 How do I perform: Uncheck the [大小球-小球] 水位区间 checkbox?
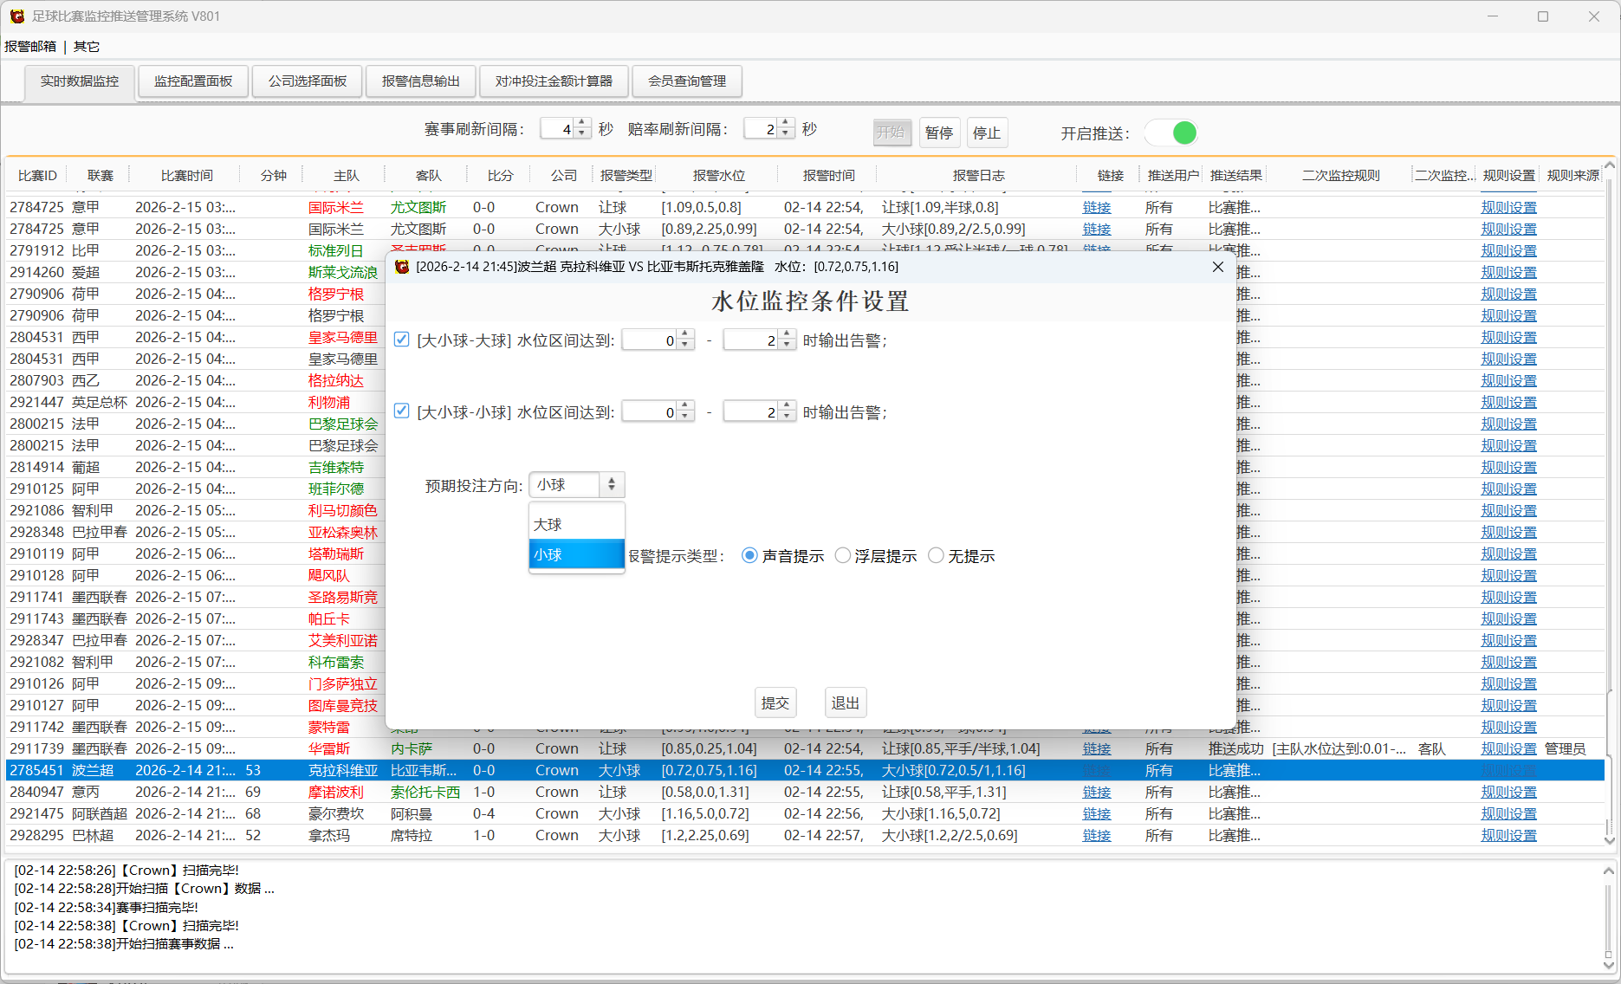pos(401,411)
